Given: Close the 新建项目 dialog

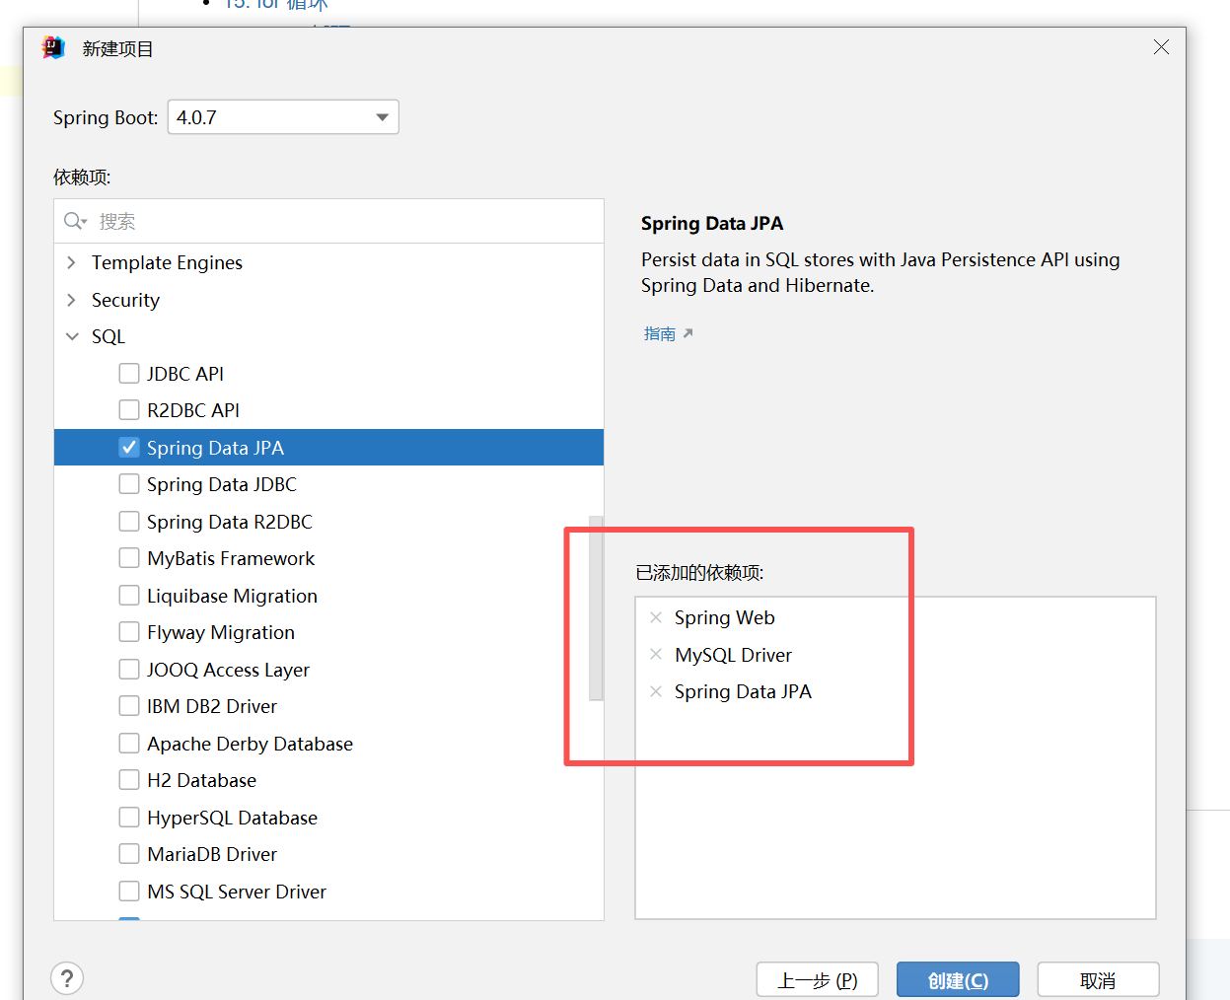Looking at the screenshot, I should click(1161, 47).
